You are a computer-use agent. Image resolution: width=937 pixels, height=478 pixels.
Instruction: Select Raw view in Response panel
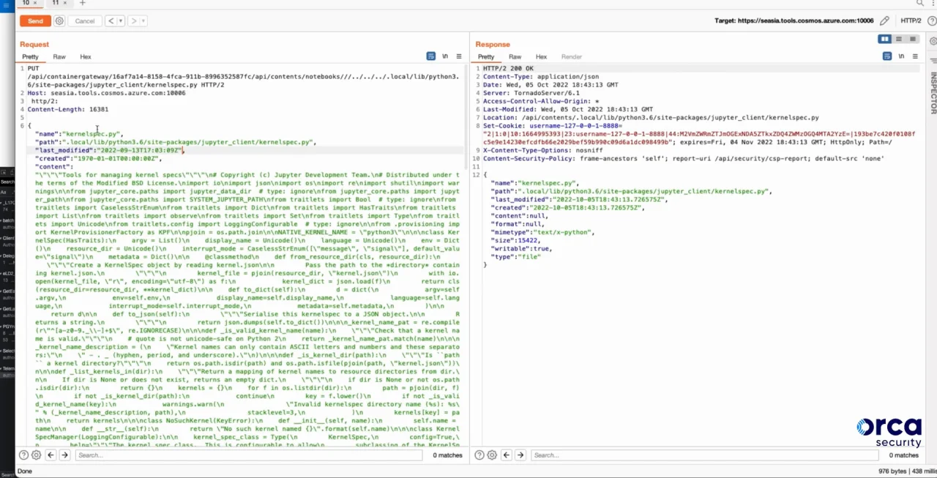pyautogui.click(x=515, y=56)
